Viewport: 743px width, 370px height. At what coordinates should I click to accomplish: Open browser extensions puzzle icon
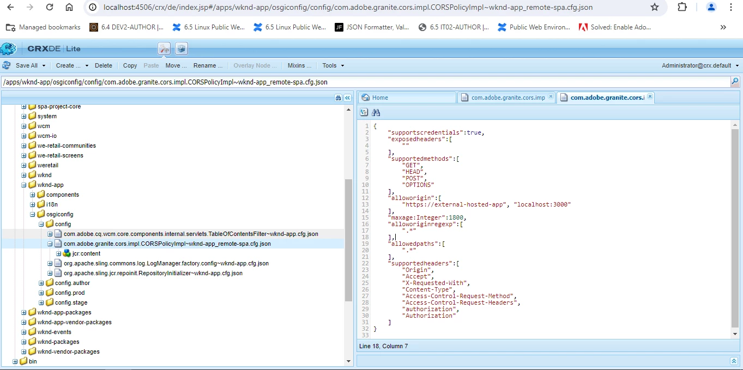click(x=682, y=7)
